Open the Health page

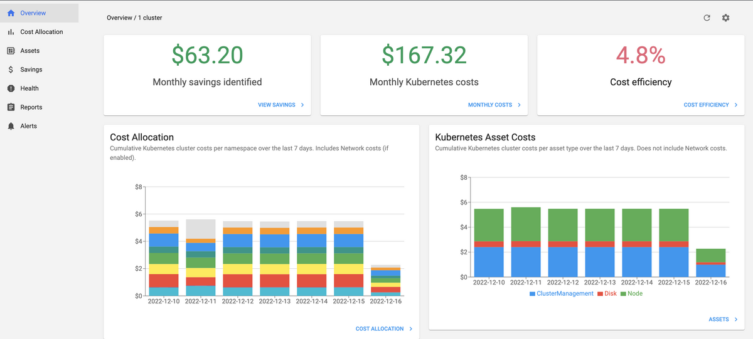(40, 88)
